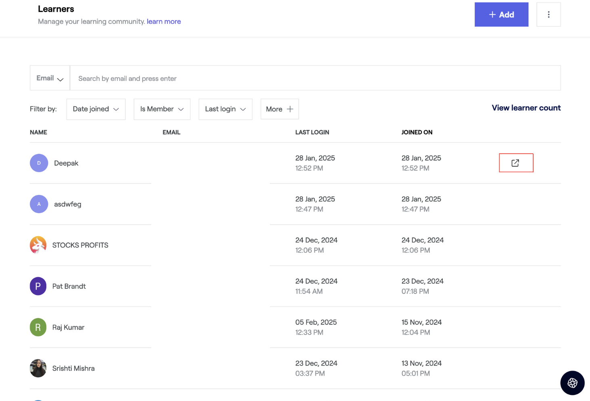Open the three-dot options menu

(x=548, y=15)
